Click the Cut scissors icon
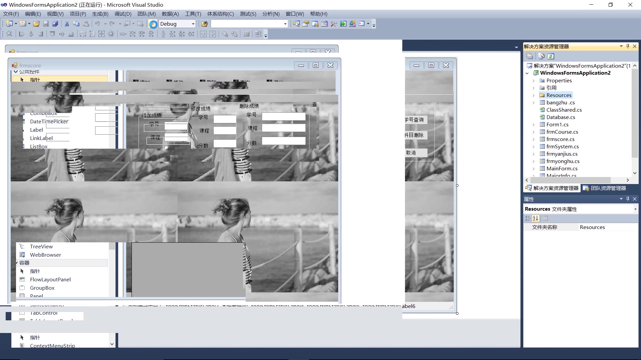This screenshot has height=360, width=641. (x=67, y=24)
